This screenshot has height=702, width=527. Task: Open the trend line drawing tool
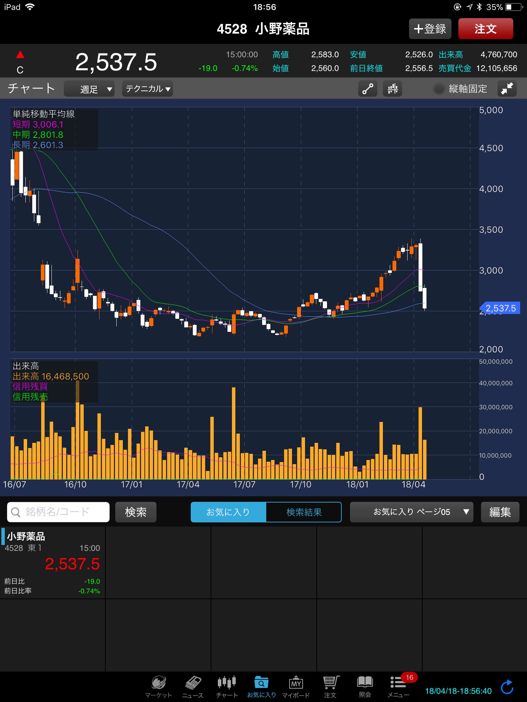tap(368, 89)
